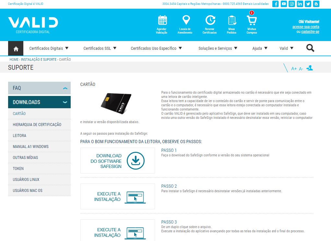Expand the Certificados SSL menu
This screenshot has width=331, height=241.
[100, 48]
